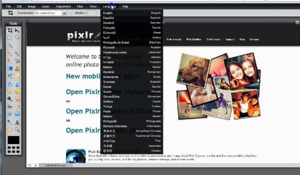Viewport: 300px width, 175px height.
Task: Select the Burn tool
Action: pos(17,99)
